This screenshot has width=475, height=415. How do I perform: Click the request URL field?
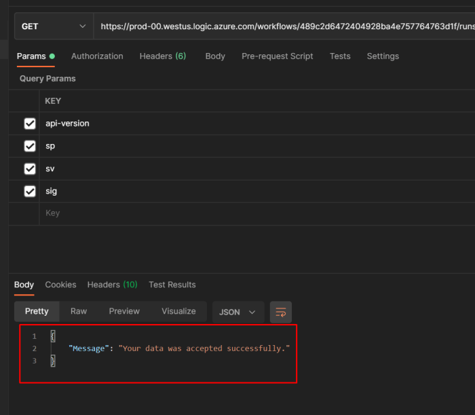pos(284,26)
